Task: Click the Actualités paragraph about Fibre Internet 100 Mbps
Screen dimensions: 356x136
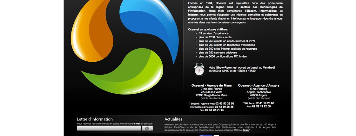Action: pyautogui.click(x=220, y=127)
